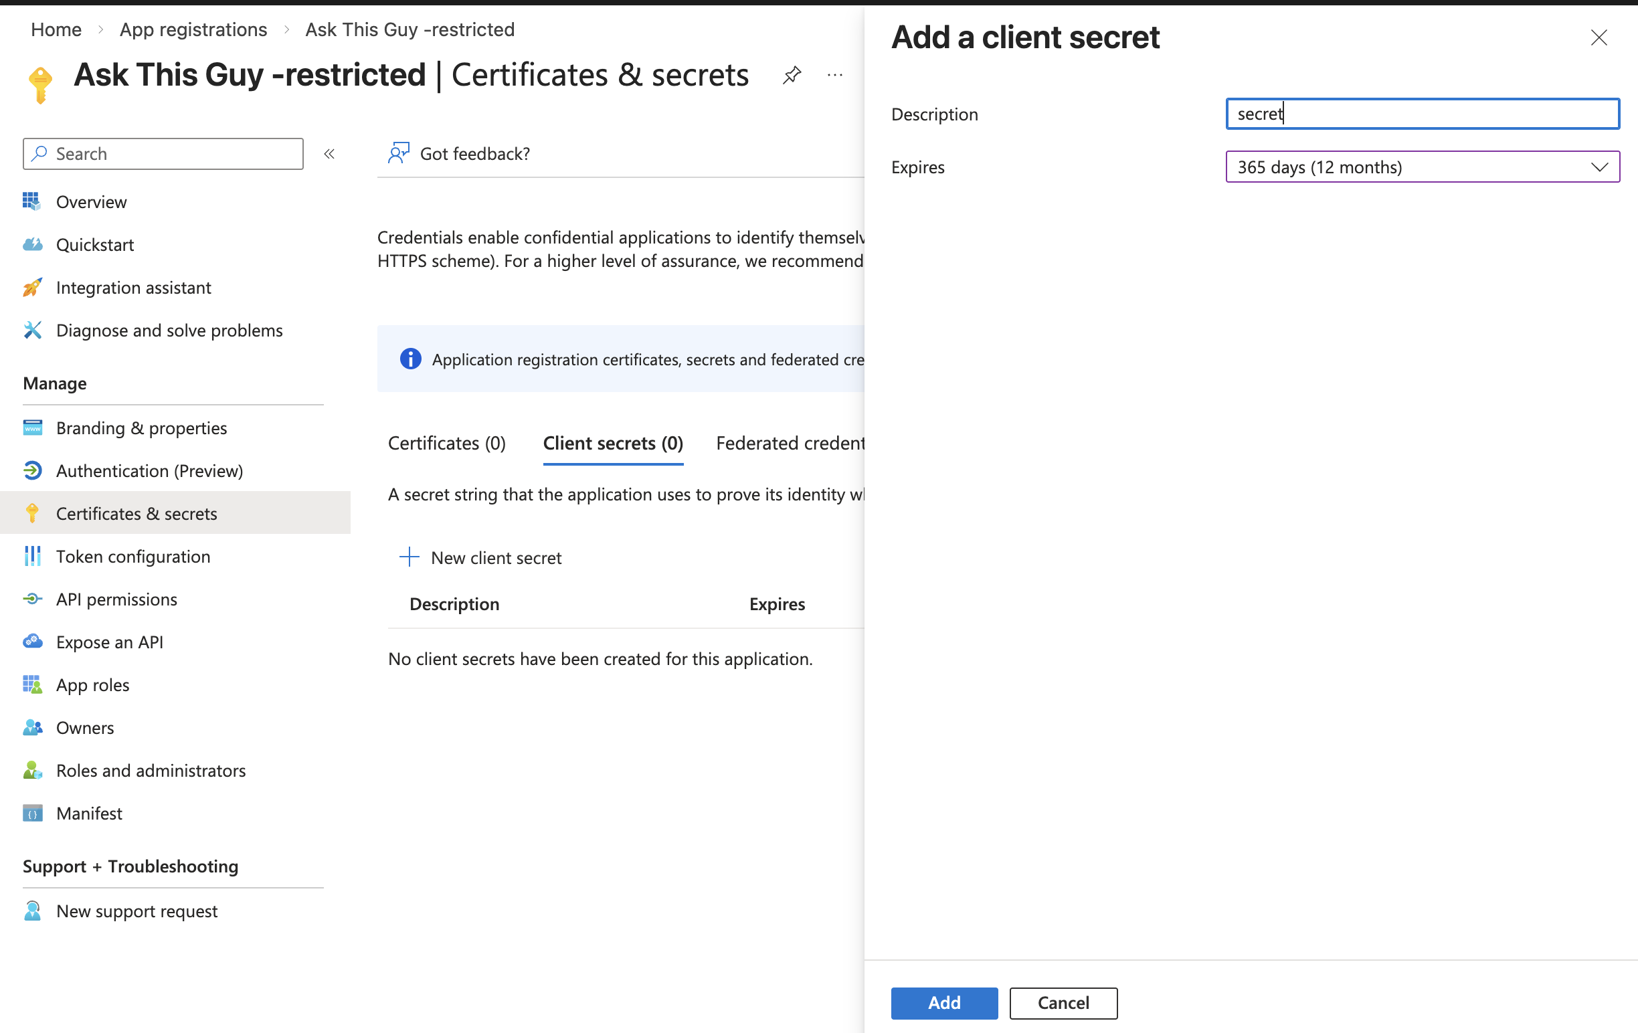Open App roles configuration
The image size is (1638, 1033).
pyautogui.click(x=92, y=685)
